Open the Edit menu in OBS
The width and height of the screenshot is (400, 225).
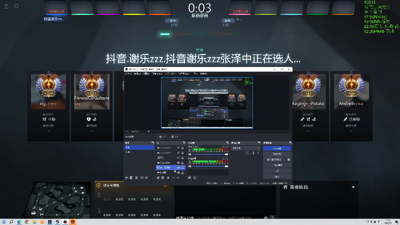pos(137,73)
